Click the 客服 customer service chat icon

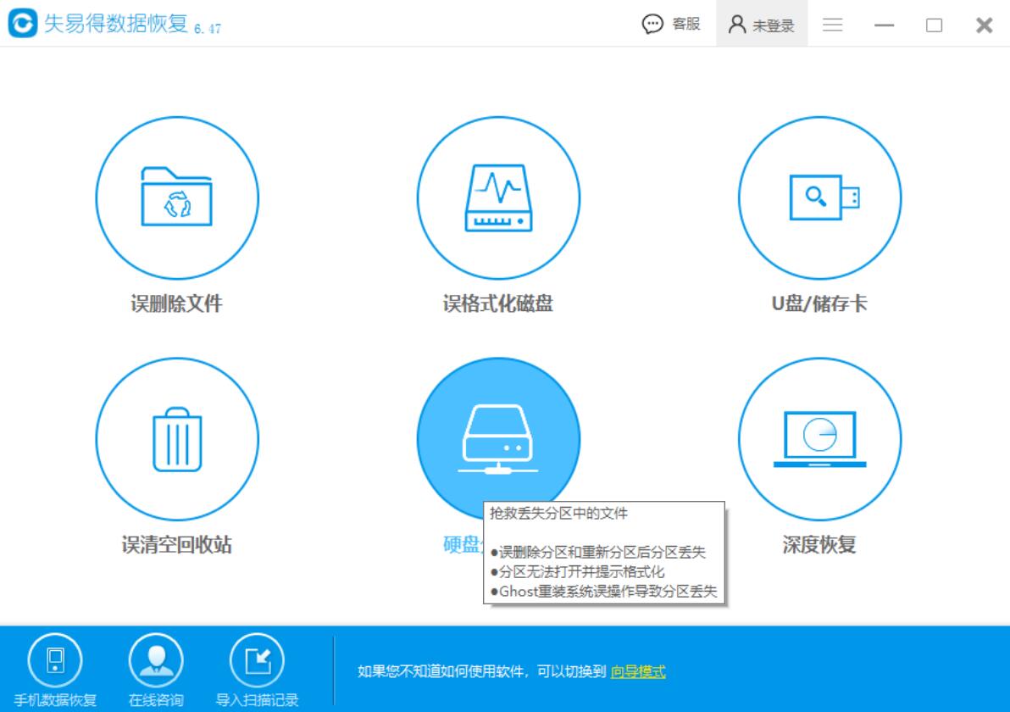point(652,24)
